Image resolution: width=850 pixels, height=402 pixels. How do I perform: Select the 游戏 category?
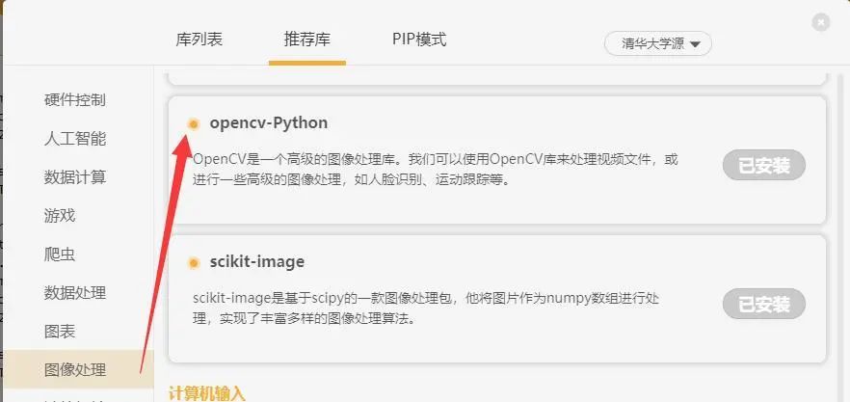click(x=60, y=216)
